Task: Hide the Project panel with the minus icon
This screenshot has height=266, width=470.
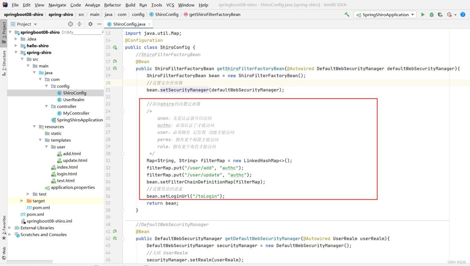Action: click(99, 24)
